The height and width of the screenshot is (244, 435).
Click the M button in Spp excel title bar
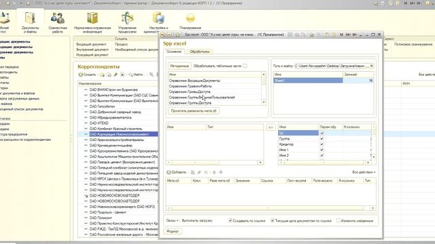point(341,35)
